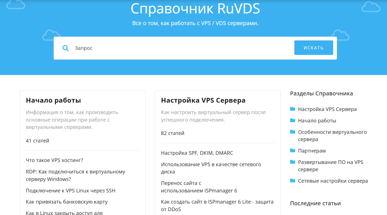Screen dimensions: 387x215
Task: Click folder icon beside Сетевые настройки сервера
Action: coord(292,181)
